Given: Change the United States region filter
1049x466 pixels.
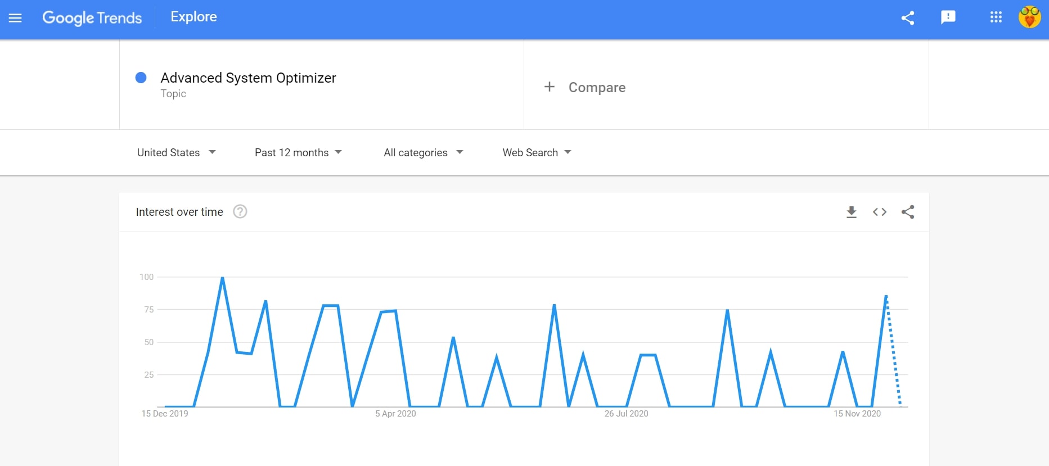Looking at the screenshot, I should [176, 152].
